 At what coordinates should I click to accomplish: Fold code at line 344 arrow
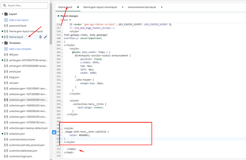click(62, 53)
